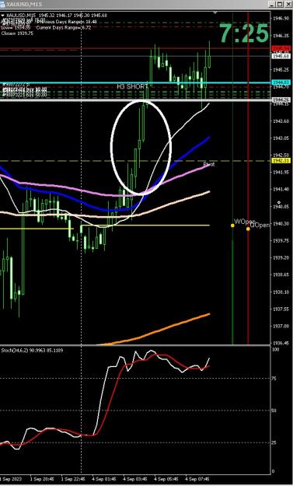This screenshot has height=486, width=293.
Task: Click the cyan price tag on the axis
Action: point(281,82)
